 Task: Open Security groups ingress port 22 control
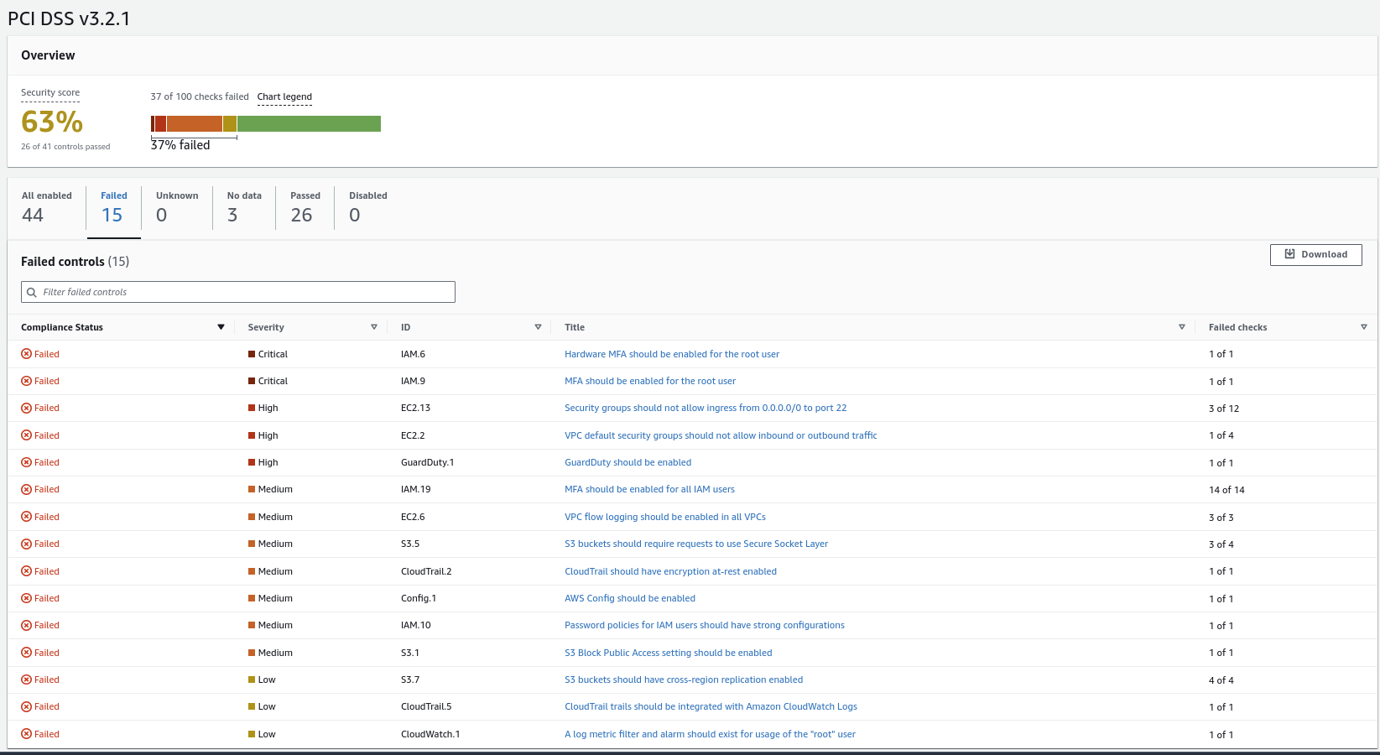click(x=706, y=408)
